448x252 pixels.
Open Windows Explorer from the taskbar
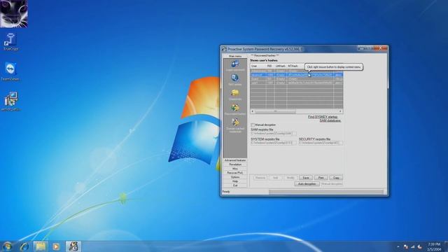[41, 246]
